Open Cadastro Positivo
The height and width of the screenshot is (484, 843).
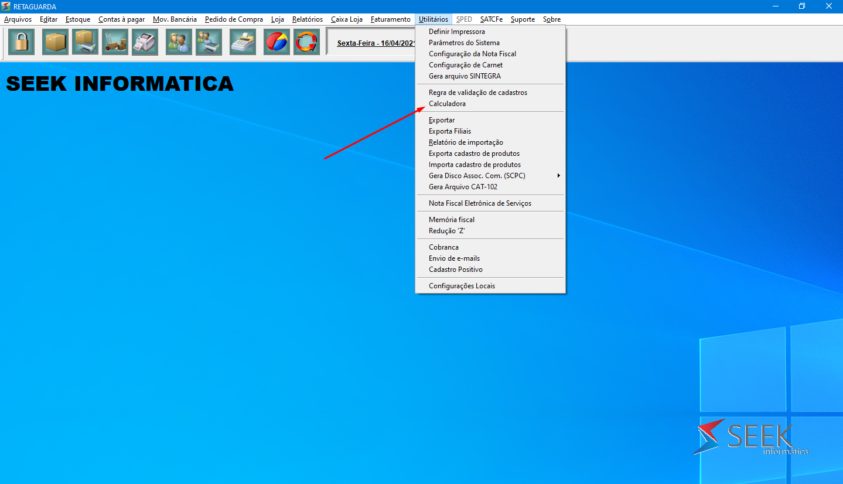click(490, 270)
